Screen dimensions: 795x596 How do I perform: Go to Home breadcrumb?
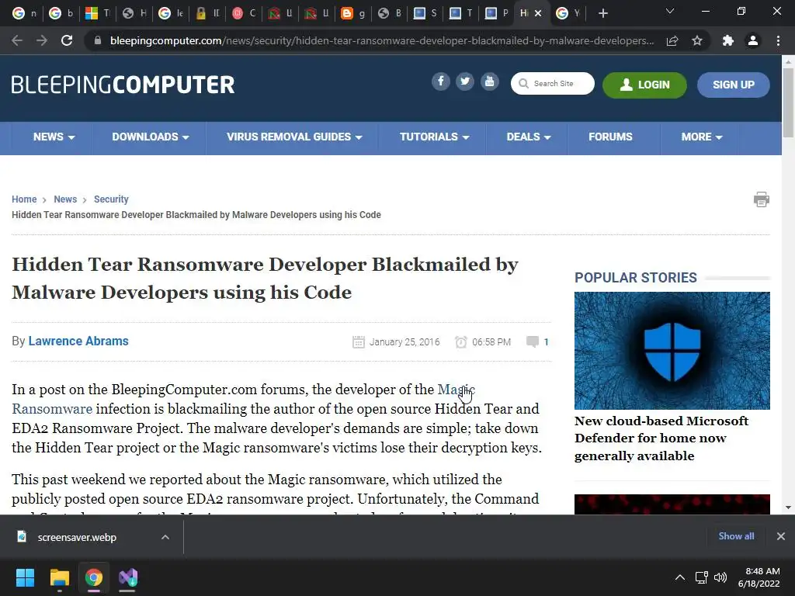pyautogui.click(x=24, y=199)
